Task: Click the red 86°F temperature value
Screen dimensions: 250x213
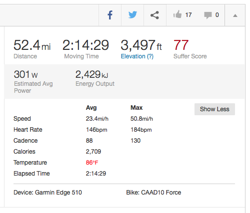Action: 92,163
